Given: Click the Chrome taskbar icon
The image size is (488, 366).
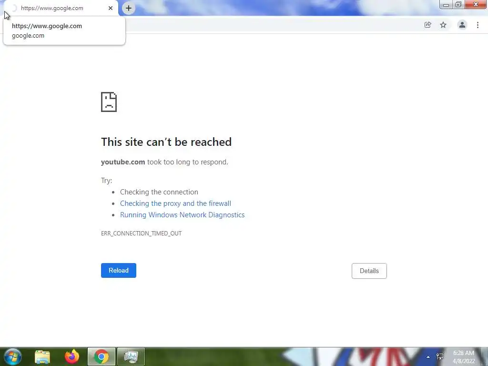Looking at the screenshot, I should coord(102,356).
